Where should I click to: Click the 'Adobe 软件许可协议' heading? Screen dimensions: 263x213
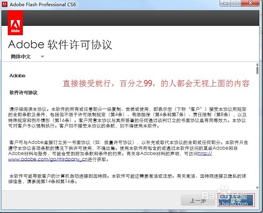[x=60, y=44]
